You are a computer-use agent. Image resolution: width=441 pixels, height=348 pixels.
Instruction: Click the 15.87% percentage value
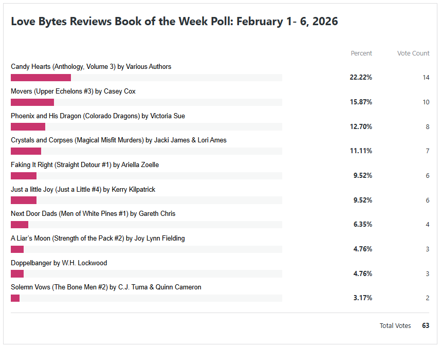(x=361, y=102)
